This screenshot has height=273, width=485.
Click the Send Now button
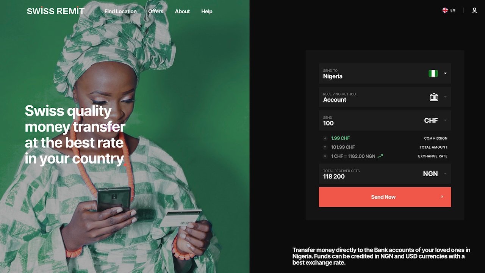385,197
